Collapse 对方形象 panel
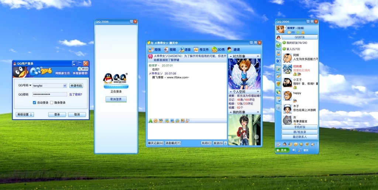The image size is (378, 190). point(231,56)
